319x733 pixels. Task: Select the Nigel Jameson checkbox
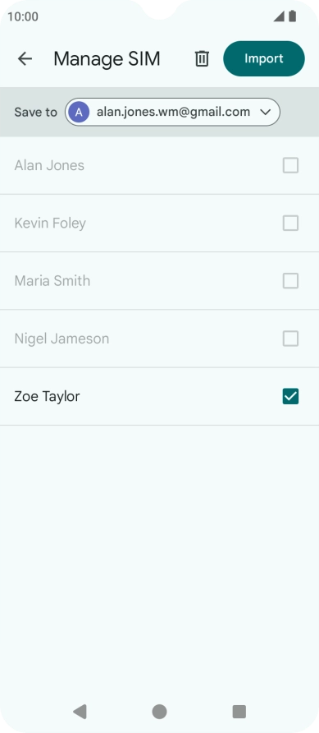click(x=290, y=339)
